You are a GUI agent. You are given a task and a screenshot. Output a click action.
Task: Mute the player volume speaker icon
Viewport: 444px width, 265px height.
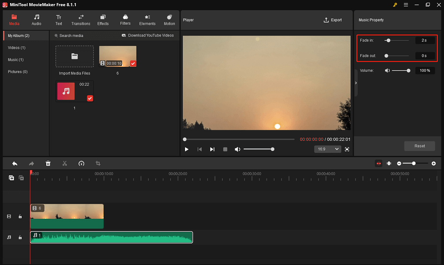237,149
